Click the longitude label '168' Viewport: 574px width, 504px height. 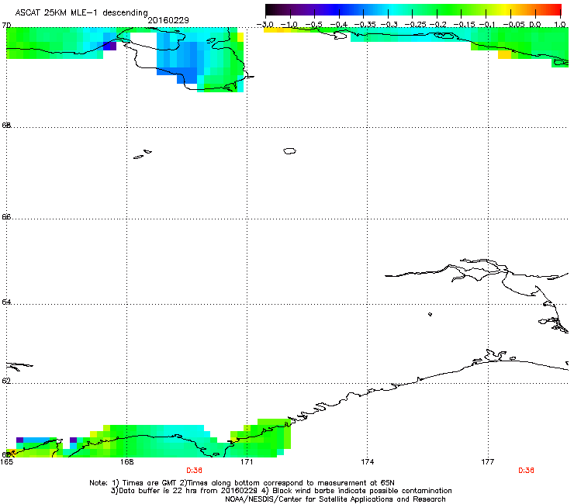click(126, 462)
